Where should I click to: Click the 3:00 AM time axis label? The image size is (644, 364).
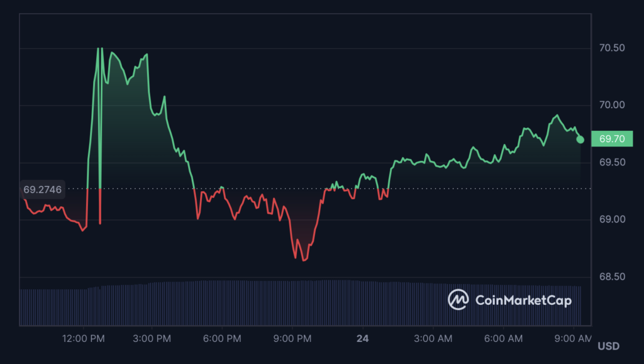pyautogui.click(x=433, y=339)
